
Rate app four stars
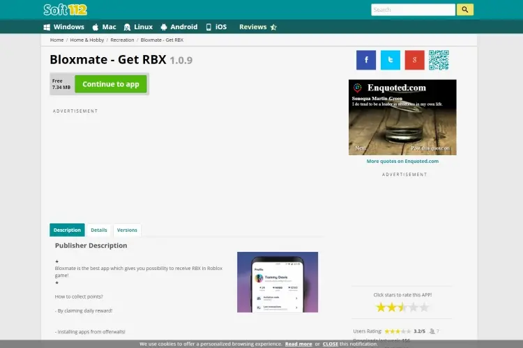click(414, 307)
